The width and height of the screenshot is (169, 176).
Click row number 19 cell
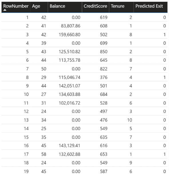point(26,171)
